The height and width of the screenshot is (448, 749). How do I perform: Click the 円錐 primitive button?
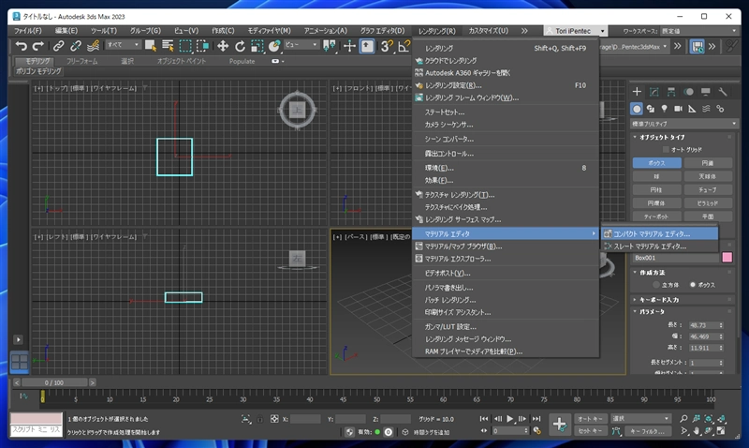tap(708, 163)
